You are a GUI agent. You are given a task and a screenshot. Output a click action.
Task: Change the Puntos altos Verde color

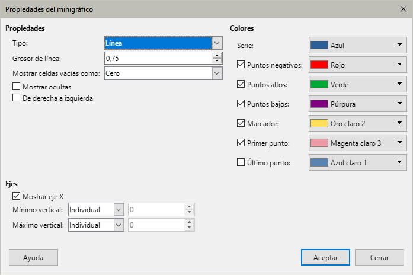click(357, 84)
